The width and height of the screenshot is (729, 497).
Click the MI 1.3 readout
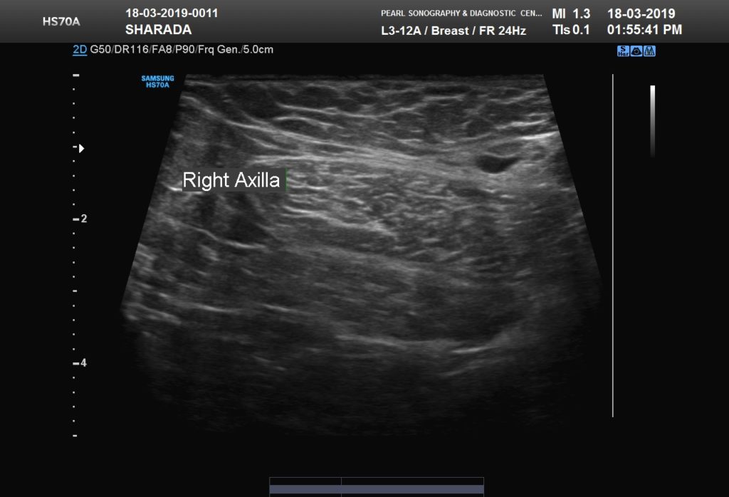[571, 14]
